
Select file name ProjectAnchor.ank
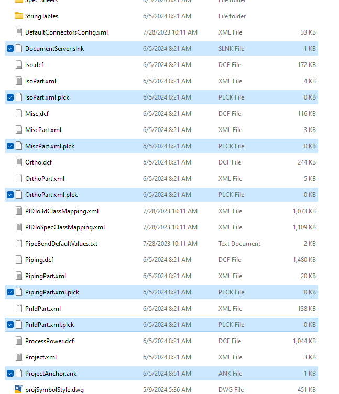(51, 374)
